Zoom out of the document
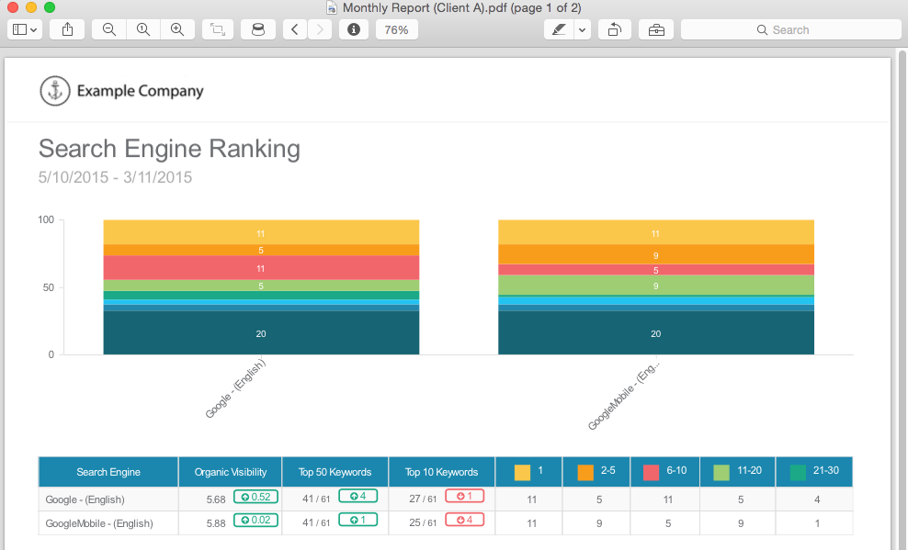Screen dimensions: 908x550 (109, 29)
